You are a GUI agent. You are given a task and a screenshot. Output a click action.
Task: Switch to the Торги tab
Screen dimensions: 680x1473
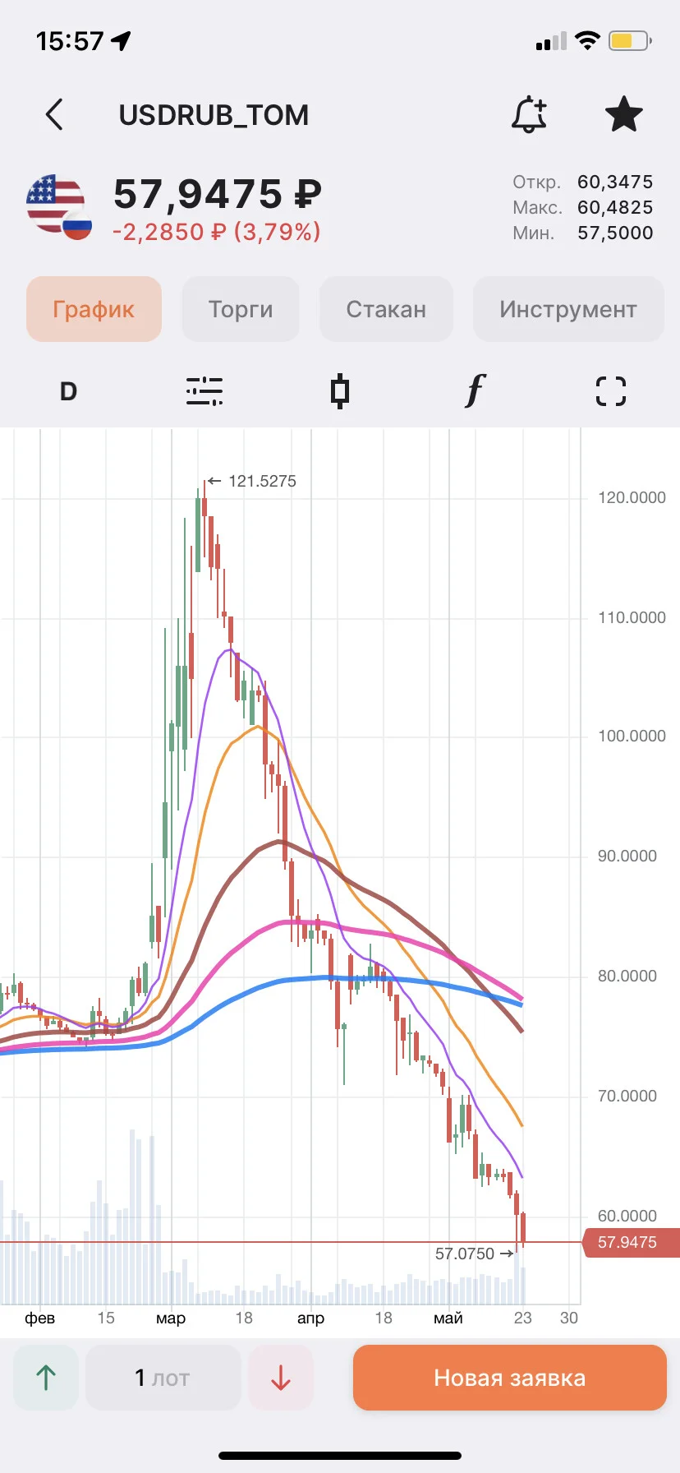(241, 309)
